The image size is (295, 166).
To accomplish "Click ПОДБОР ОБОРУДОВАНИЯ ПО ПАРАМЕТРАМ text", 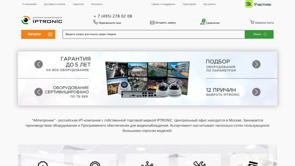I will click(x=221, y=66).
